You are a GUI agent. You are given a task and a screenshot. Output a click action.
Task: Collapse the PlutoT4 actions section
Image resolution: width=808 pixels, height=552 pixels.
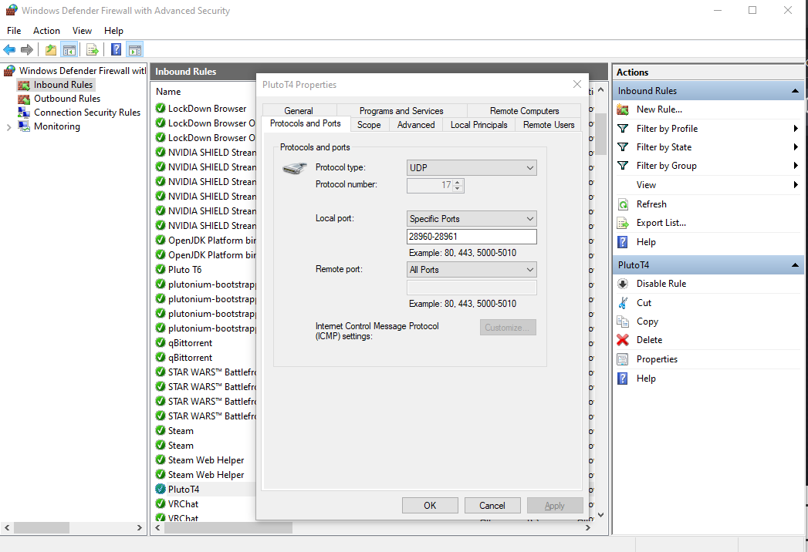(795, 265)
